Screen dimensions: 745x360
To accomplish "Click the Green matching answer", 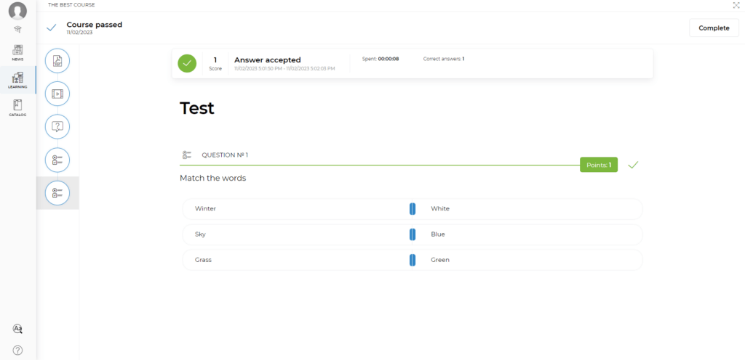I will (440, 260).
